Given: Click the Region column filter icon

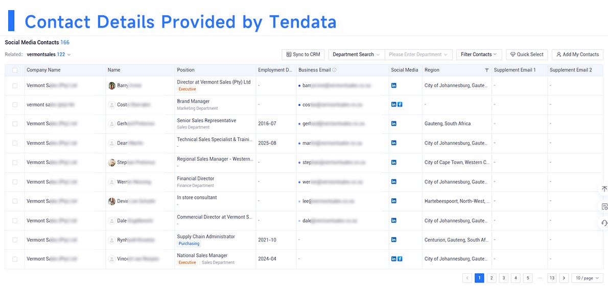Looking at the screenshot, I should (x=486, y=70).
